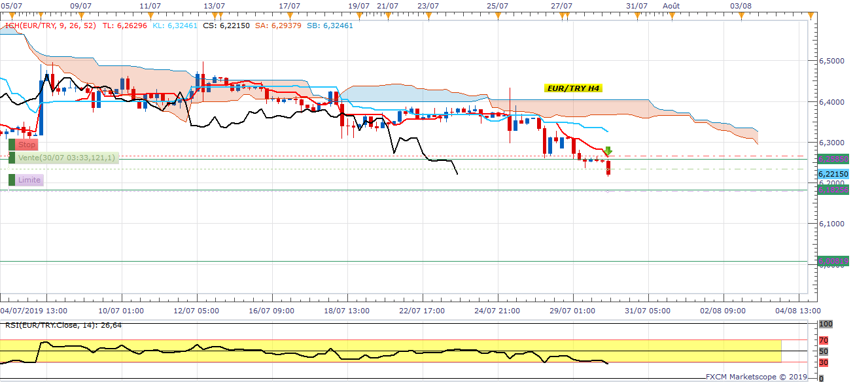
Task: Click the green 6,00819 price line tag
Action: tap(832, 262)
